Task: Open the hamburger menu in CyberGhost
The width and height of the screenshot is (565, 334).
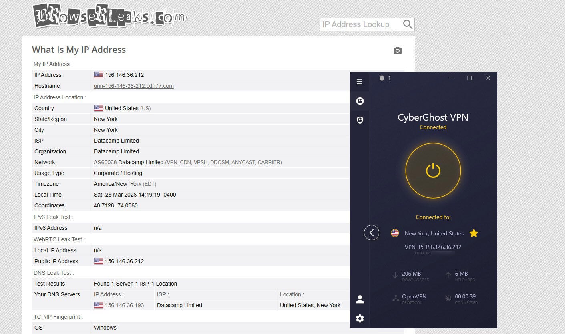Action: coord(359,82)
